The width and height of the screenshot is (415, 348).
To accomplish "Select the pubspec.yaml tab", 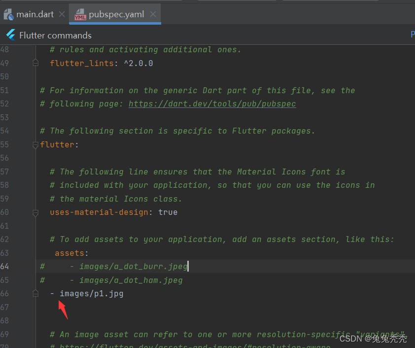I will (116, 14).
